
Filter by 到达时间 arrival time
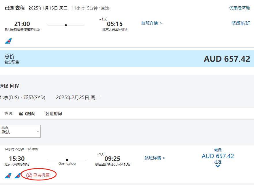tap(54, 114)
